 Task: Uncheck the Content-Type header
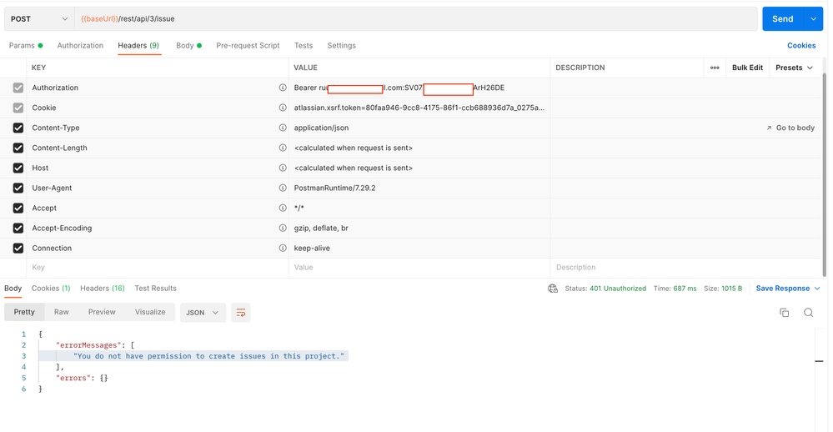(x=18, y=128)
